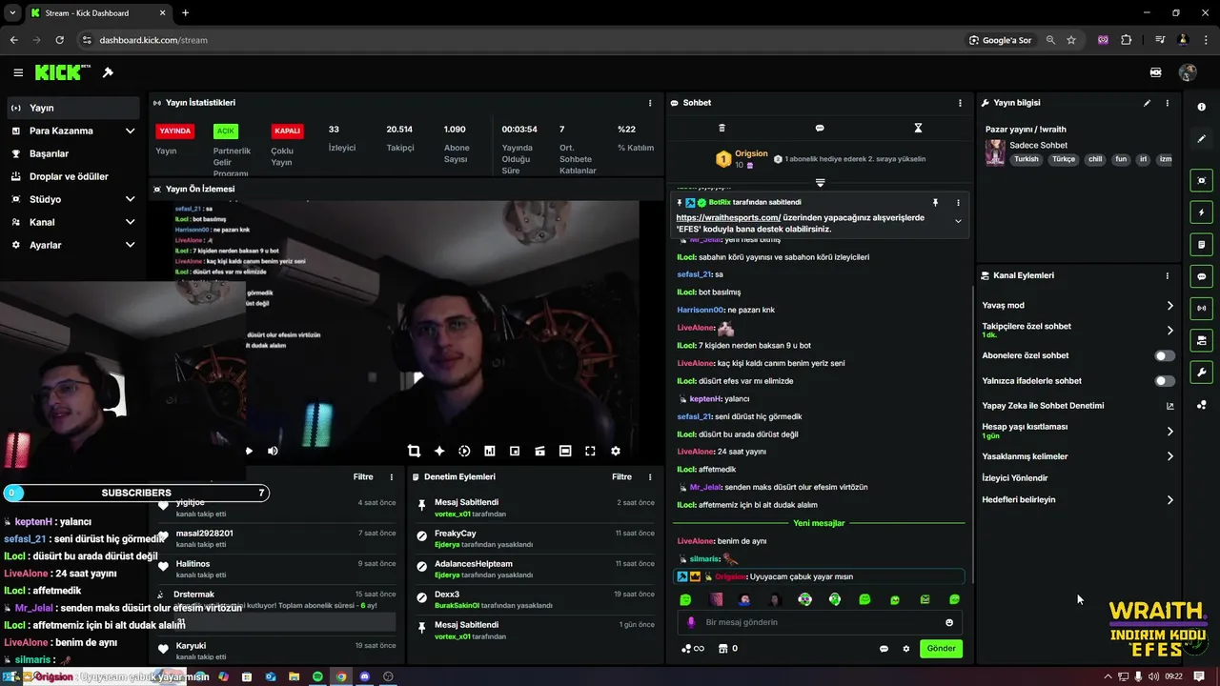Play the stream preview
The height and width of the screenshot is (686, 1220).
pos(249,451)
